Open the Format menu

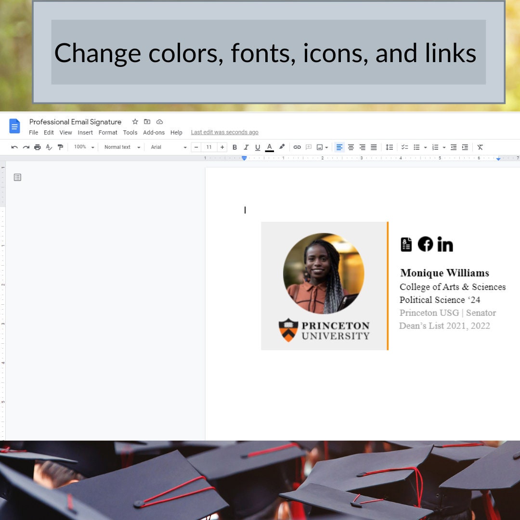pyautogui.click(x=108, y=133)
